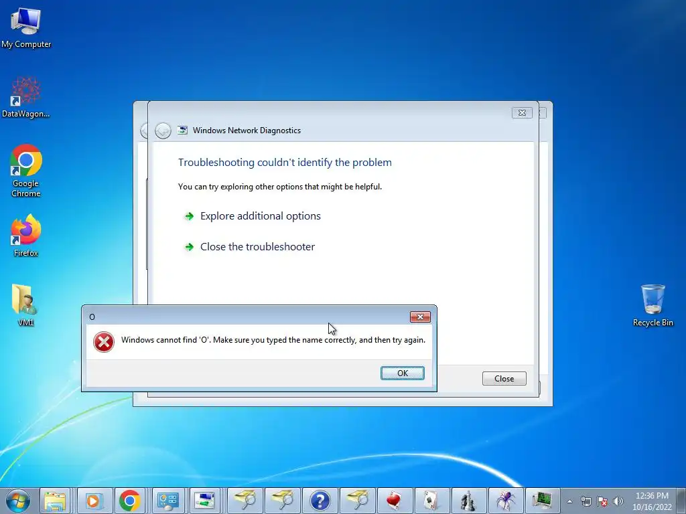The height and width of the screenshot is (514, 686).
Task: Show hidden system tray icons
Action: pyautogui.click(x=569, y=501)
